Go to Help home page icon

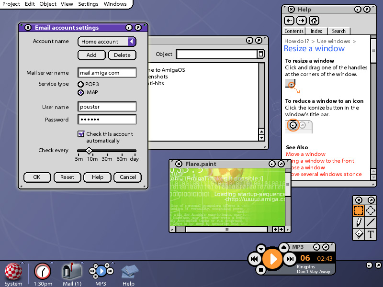point(314,21)
